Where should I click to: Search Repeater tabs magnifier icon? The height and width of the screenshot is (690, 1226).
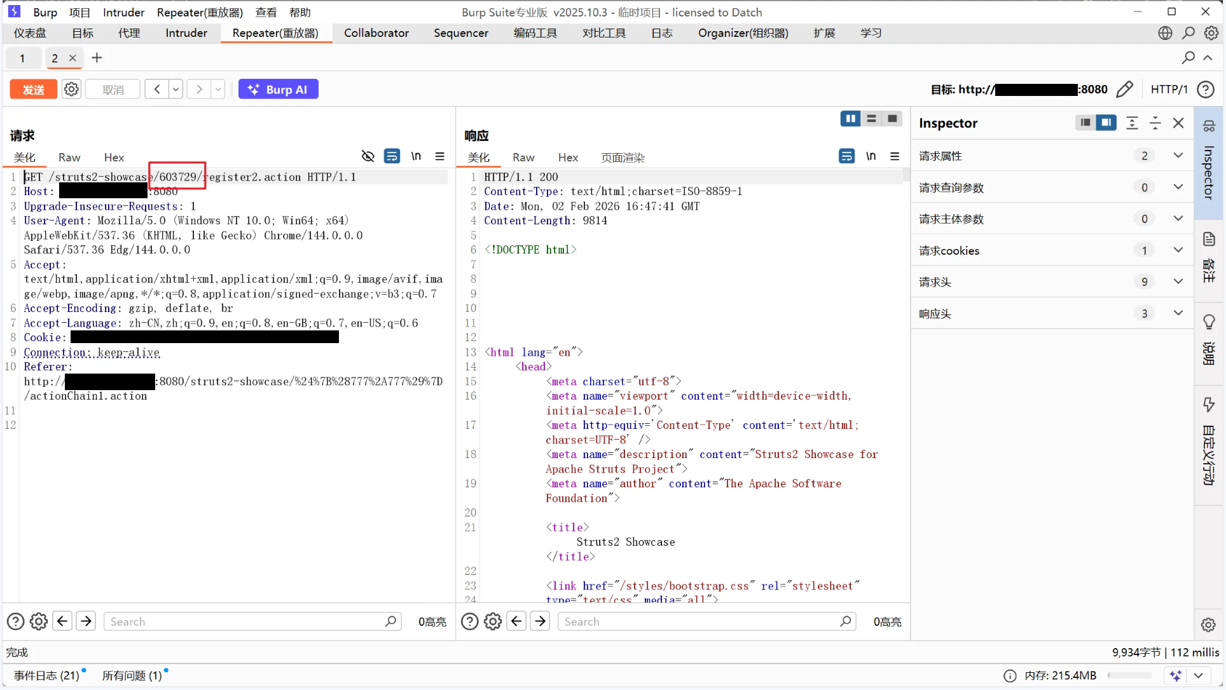1188,58
